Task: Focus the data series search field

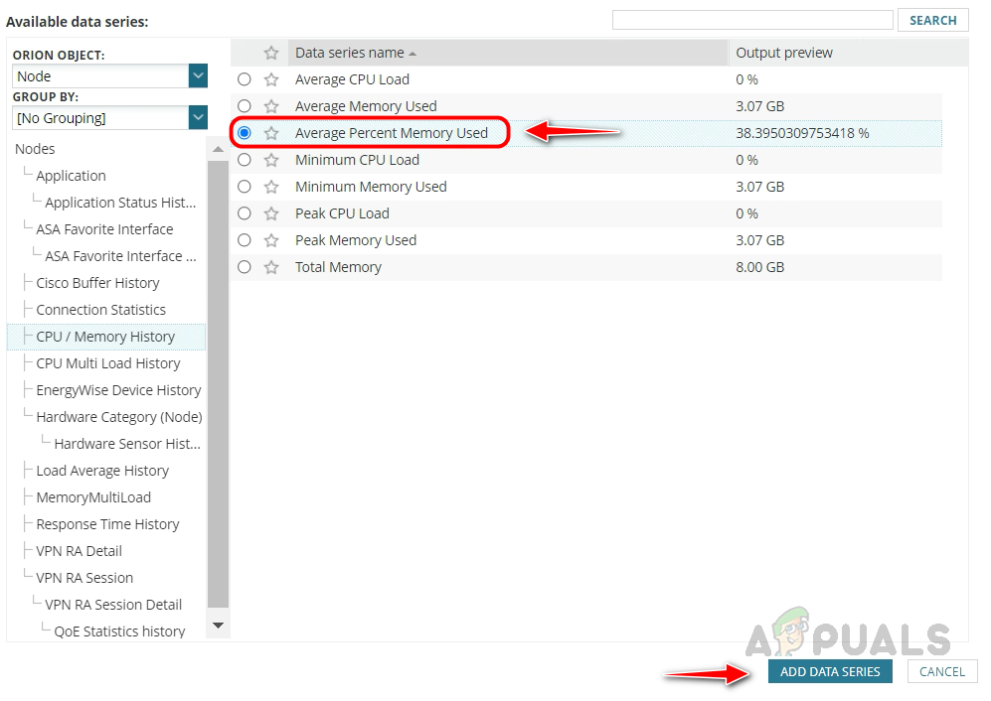Action: coord(752,20)
